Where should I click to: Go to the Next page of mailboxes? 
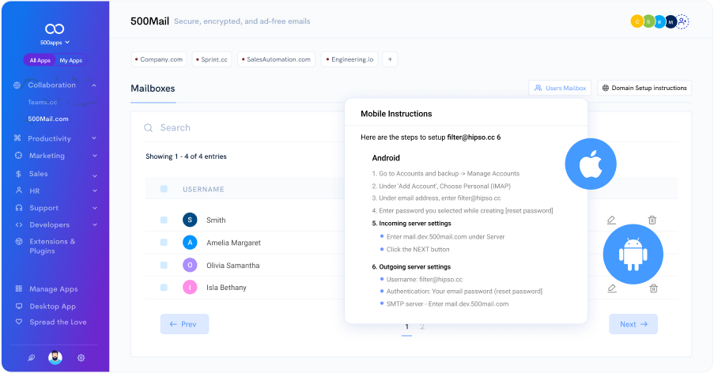633,324
